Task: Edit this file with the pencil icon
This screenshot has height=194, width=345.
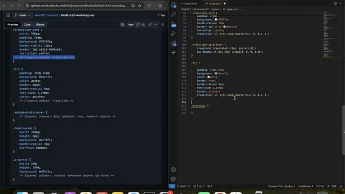Action: tap(150, 25)
